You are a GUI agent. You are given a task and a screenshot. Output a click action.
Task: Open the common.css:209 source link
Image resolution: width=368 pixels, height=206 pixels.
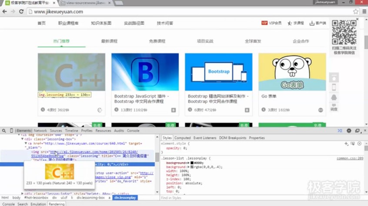[350, 159]
